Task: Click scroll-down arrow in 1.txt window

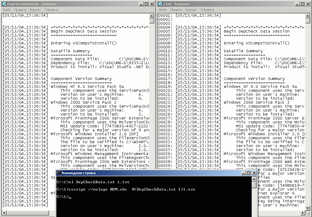Action: click(308, 208)
